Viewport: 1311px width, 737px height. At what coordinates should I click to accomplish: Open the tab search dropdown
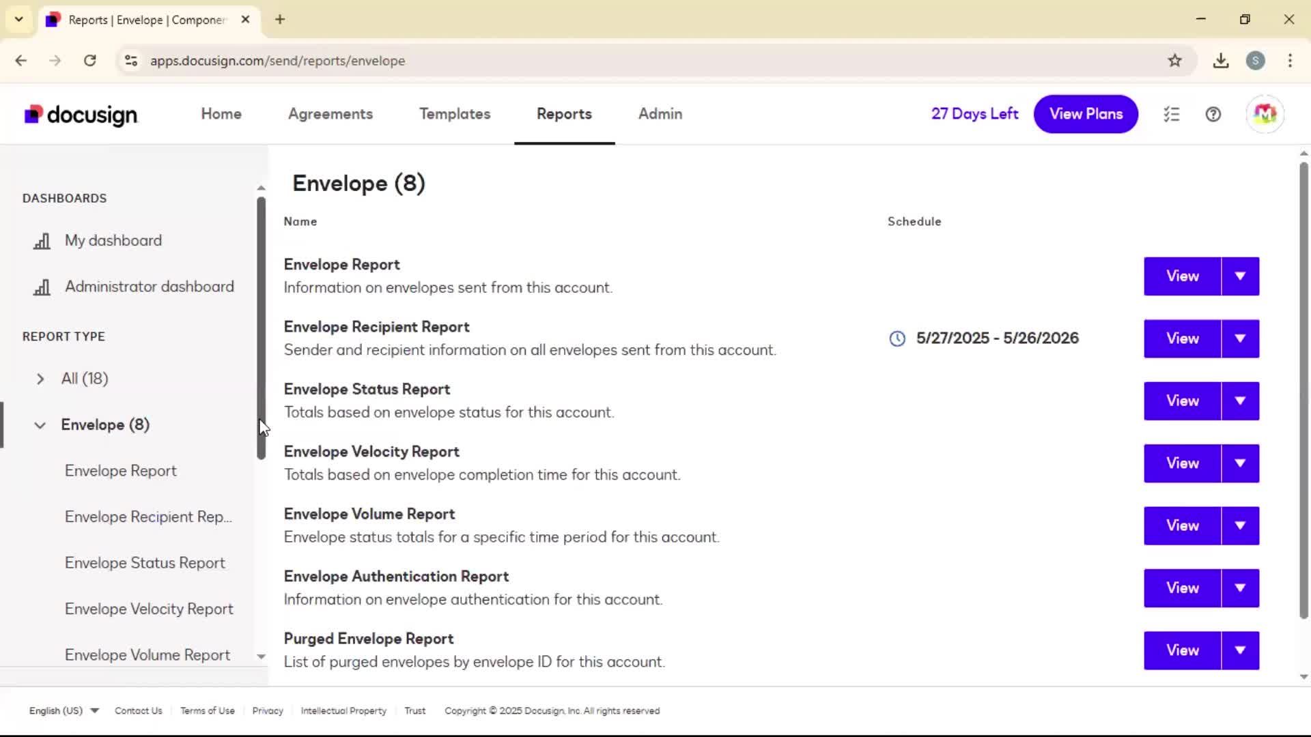[19, 19]
